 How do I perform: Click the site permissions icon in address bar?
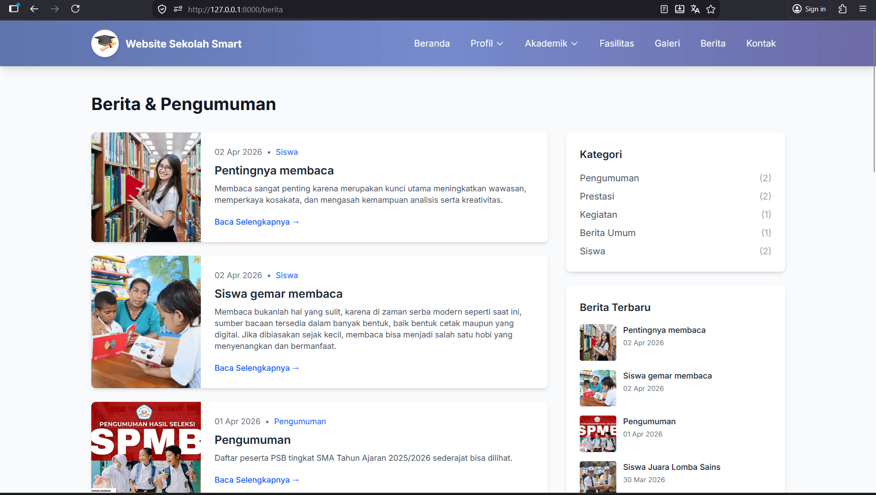click(178, 9)
